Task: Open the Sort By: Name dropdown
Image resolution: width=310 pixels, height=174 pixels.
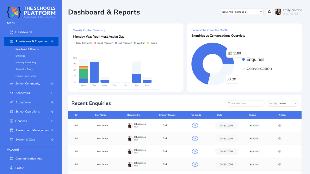Action: point(282,103)
